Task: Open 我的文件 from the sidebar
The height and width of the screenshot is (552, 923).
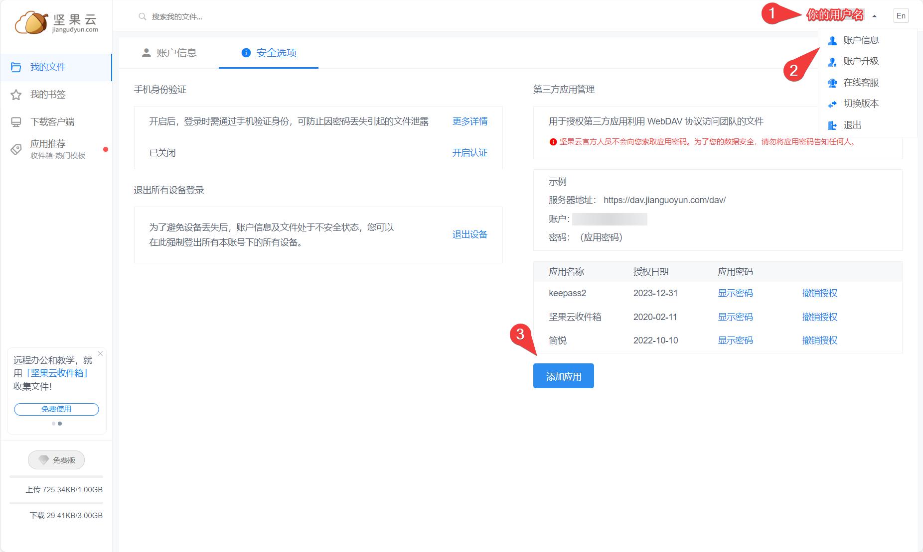Action: (x=46, y=67)
